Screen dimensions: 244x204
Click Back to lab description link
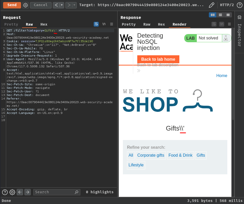[x=158, y=65]
